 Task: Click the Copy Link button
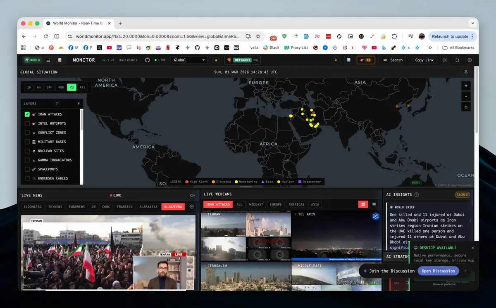point(424,60)
